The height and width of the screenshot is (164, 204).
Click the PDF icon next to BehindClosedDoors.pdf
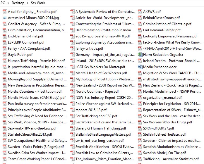[x=140, y=18]
